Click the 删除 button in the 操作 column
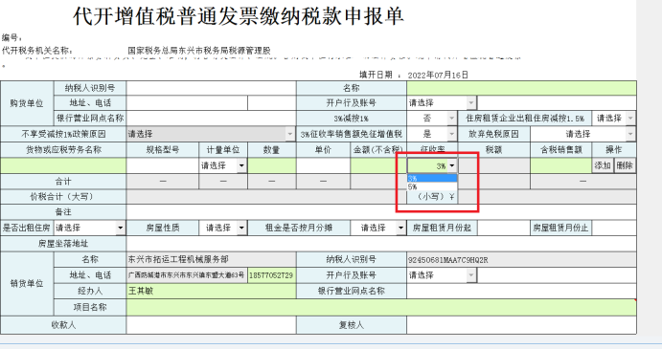662x349 pixels. pos(625,165)
